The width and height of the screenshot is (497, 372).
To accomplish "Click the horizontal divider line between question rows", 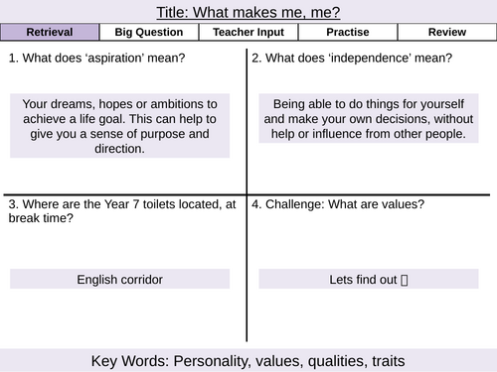I will coord(247,195).
